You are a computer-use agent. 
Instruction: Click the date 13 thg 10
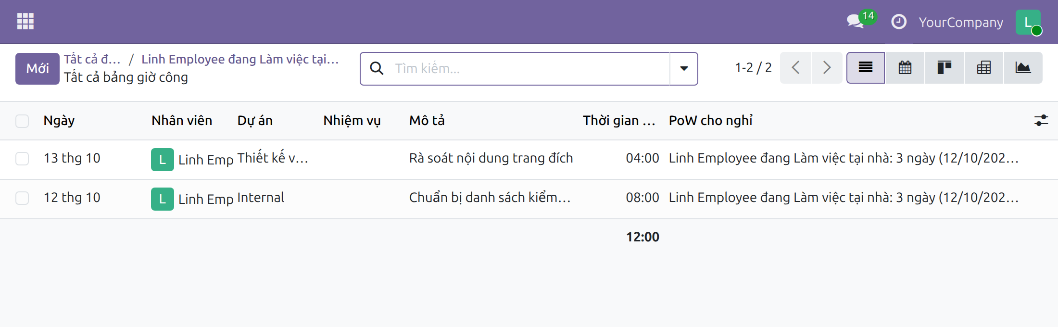(x=72, y=158)
